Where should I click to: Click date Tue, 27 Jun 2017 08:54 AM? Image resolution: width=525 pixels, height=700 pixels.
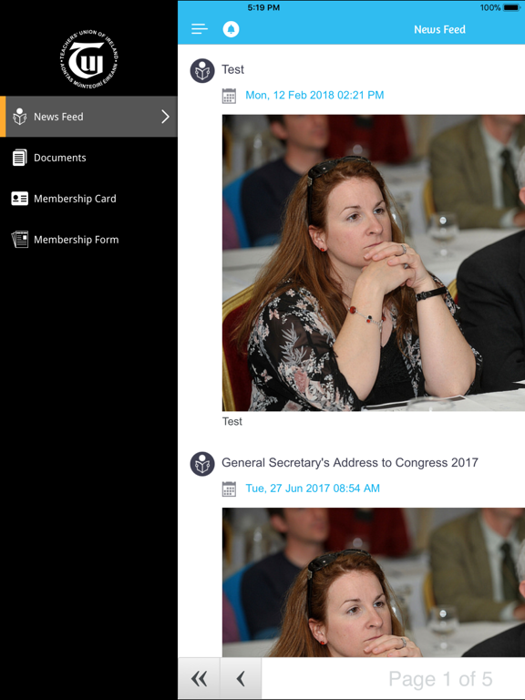click(313, 489)
